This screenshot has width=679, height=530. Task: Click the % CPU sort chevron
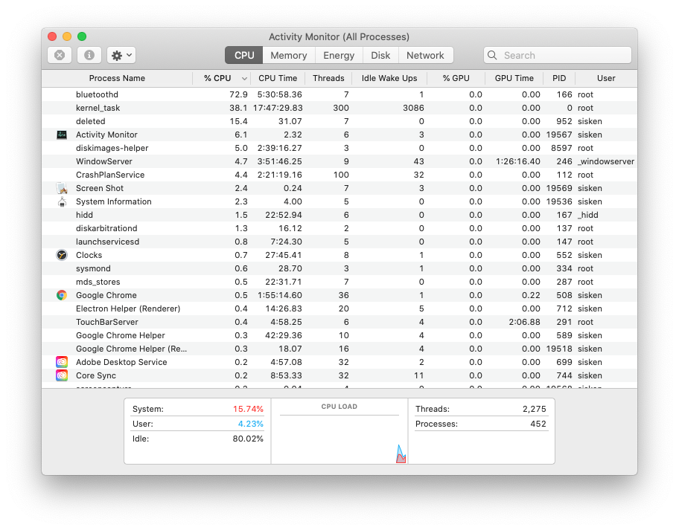(244, 78)
